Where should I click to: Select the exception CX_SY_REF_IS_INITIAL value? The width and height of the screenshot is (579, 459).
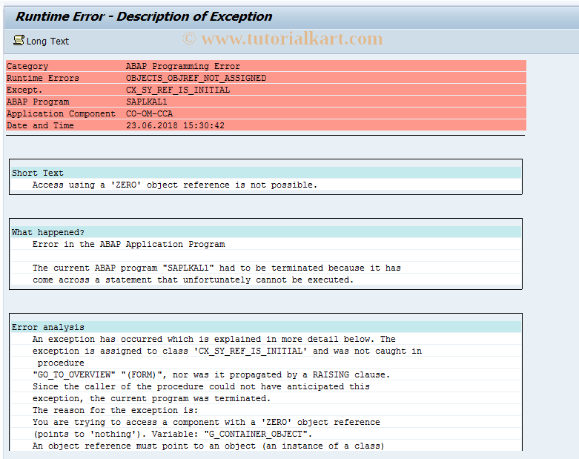[x=178, y=90]
